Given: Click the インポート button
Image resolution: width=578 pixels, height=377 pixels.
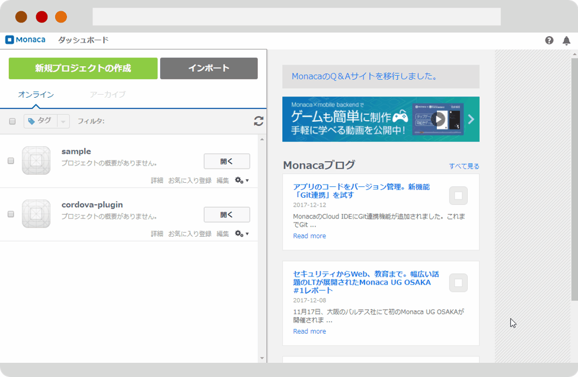Looking at the screenshot, I should [x=209, y=68].
